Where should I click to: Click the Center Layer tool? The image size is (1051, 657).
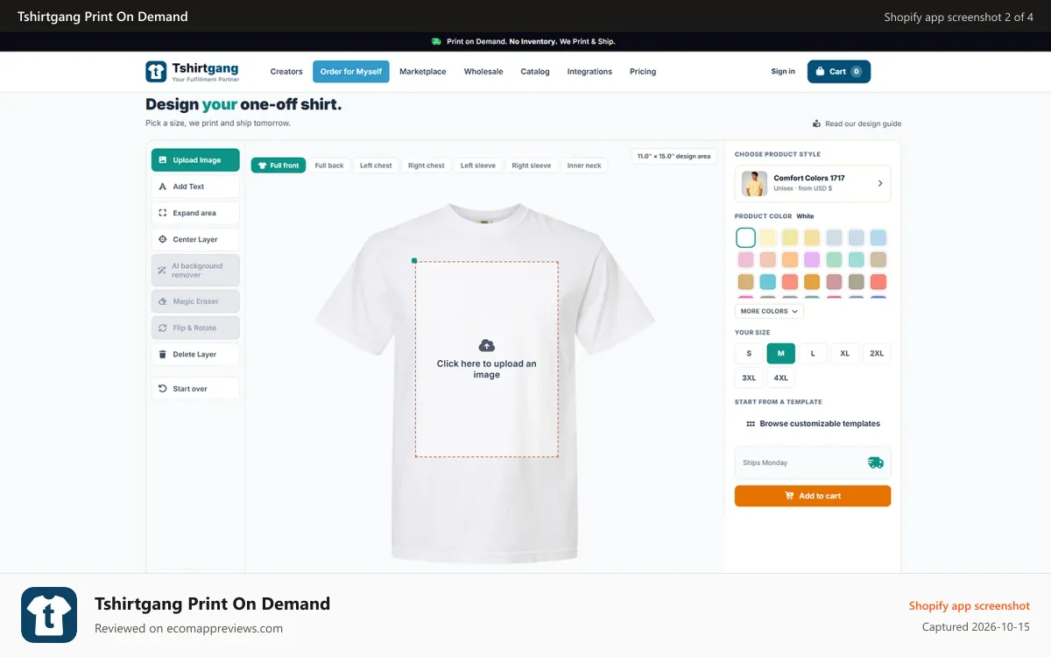[195, 239]
